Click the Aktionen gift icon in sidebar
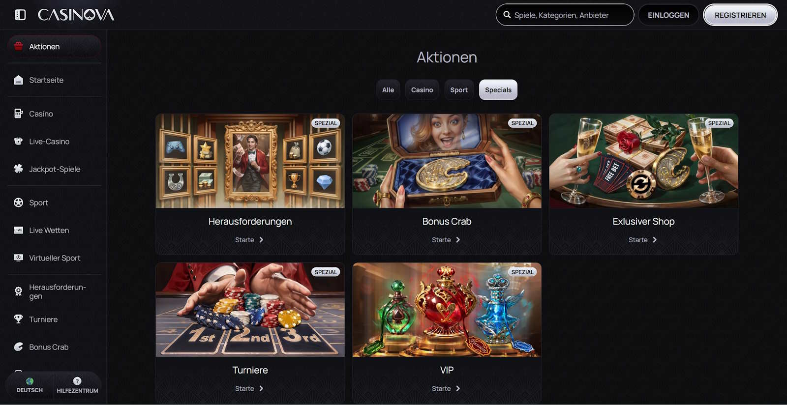The height and width of the screenshot is (405, 787). (19, 46)
